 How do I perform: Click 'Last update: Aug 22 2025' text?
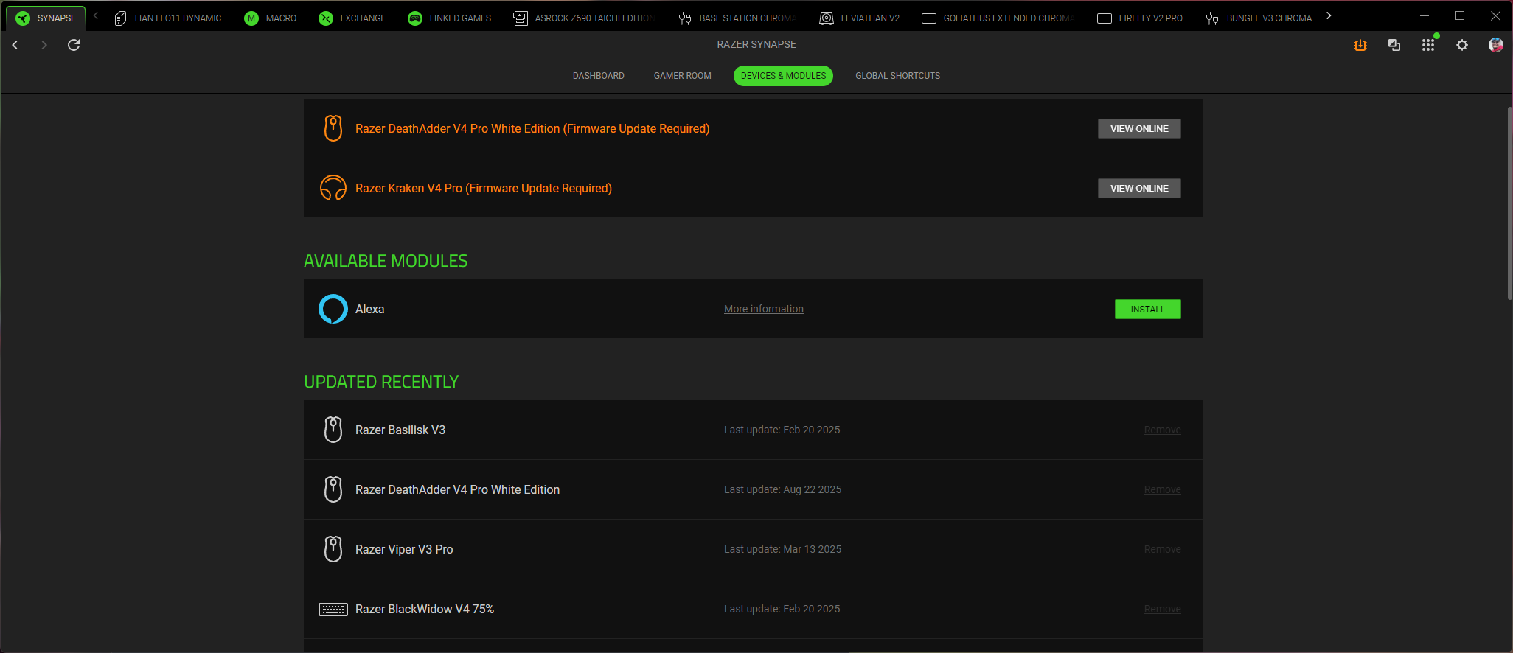point(782,489)
